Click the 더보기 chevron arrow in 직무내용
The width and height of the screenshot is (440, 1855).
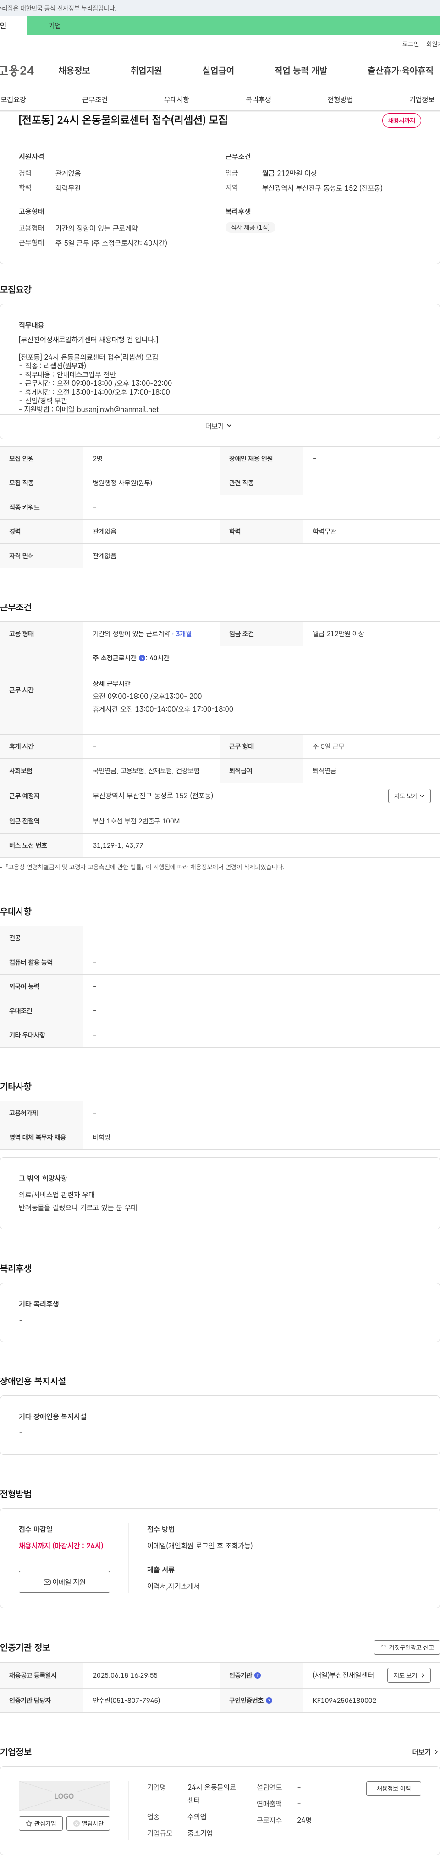229,426
